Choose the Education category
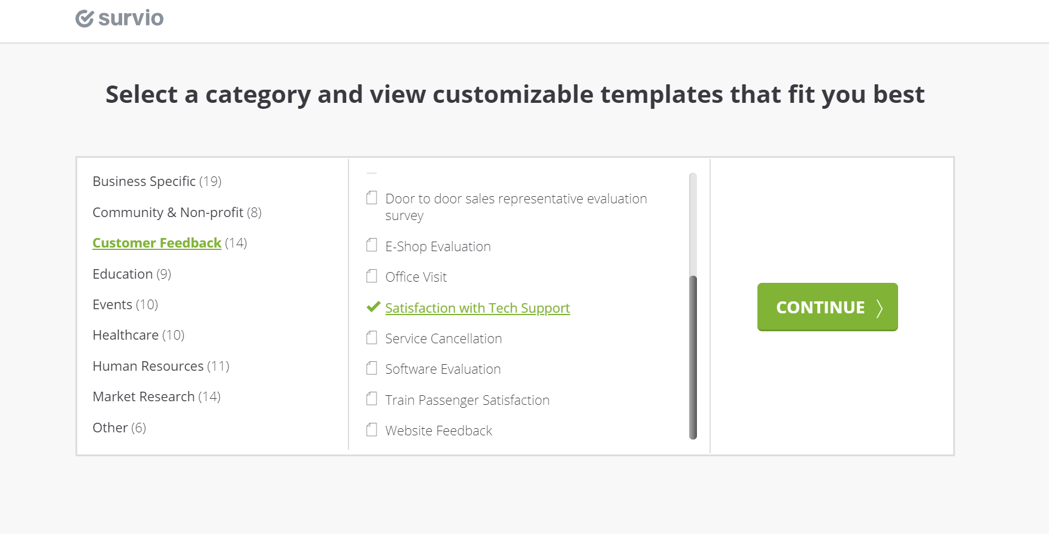1049x534 pixels. tap(123, 274)
